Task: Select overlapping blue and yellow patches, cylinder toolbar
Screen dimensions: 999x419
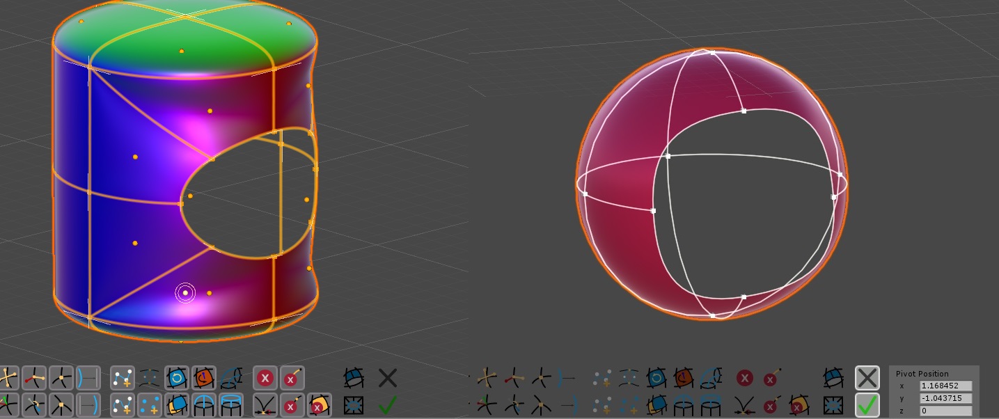Action: [176, 404]
